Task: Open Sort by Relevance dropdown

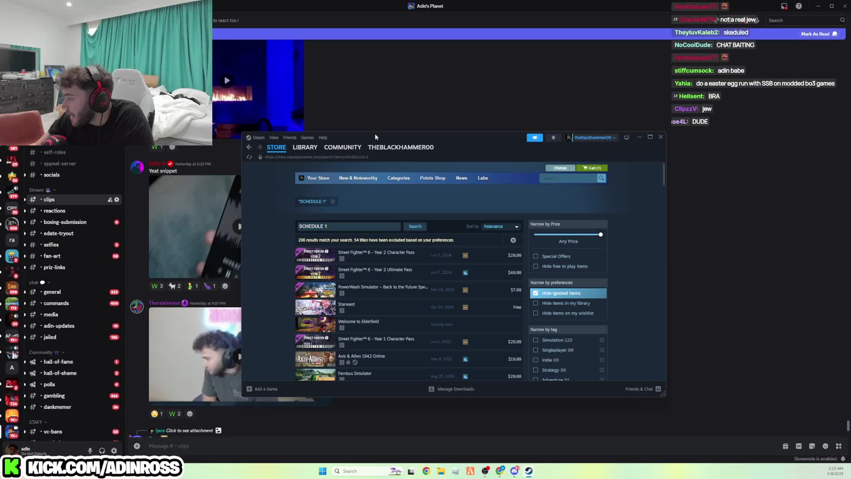Action: click(x=501, y=227)
